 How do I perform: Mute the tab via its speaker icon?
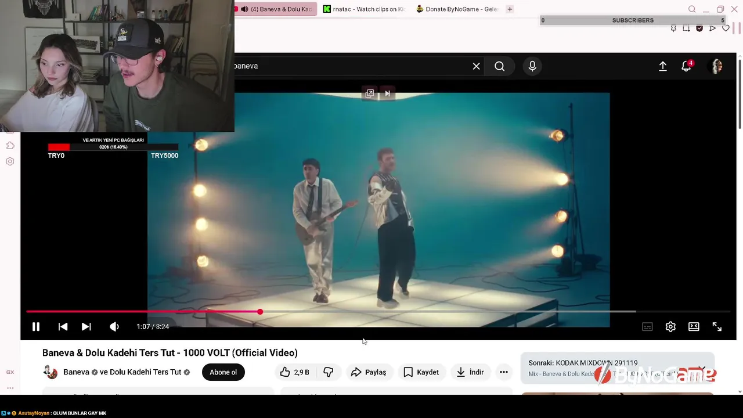click(244, 9)
